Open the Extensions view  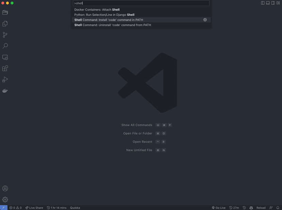point(5,68)
